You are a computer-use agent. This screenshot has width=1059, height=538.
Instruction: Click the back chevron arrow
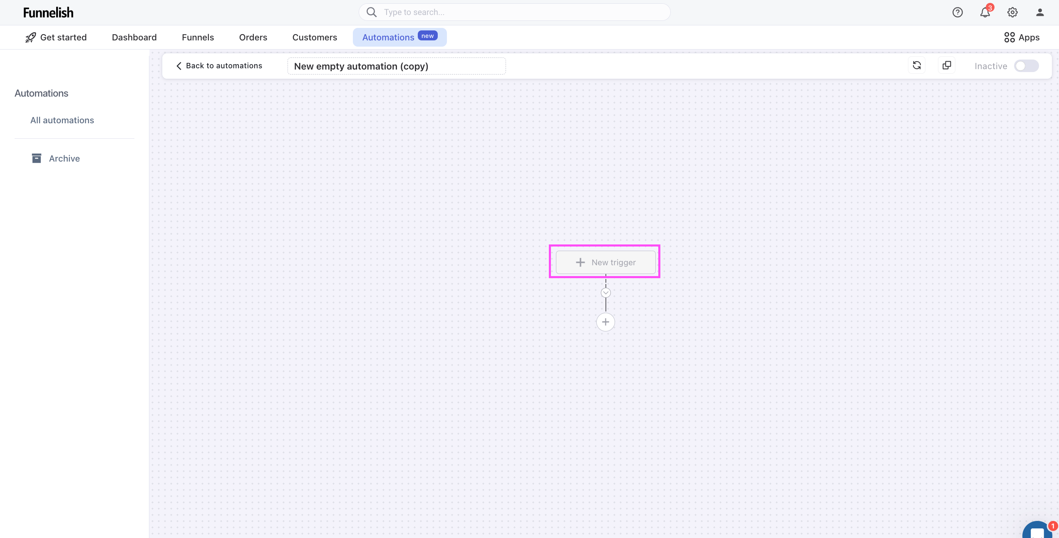coord(179,66)
